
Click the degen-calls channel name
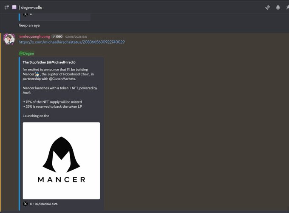pos(31,7)
